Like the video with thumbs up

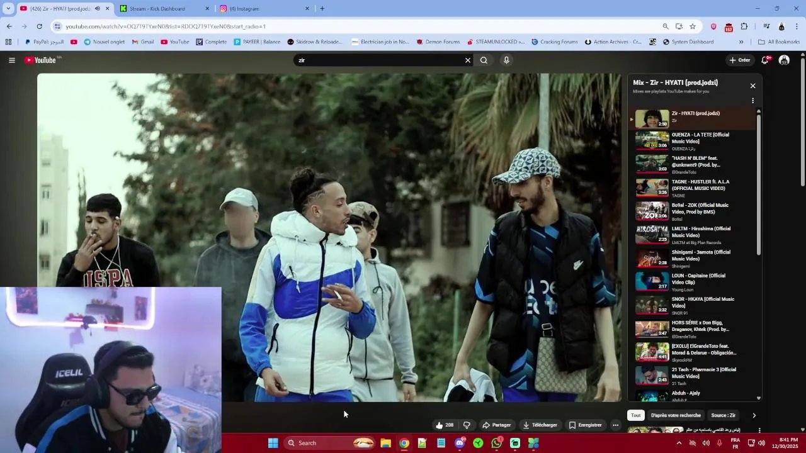[444, 425]
